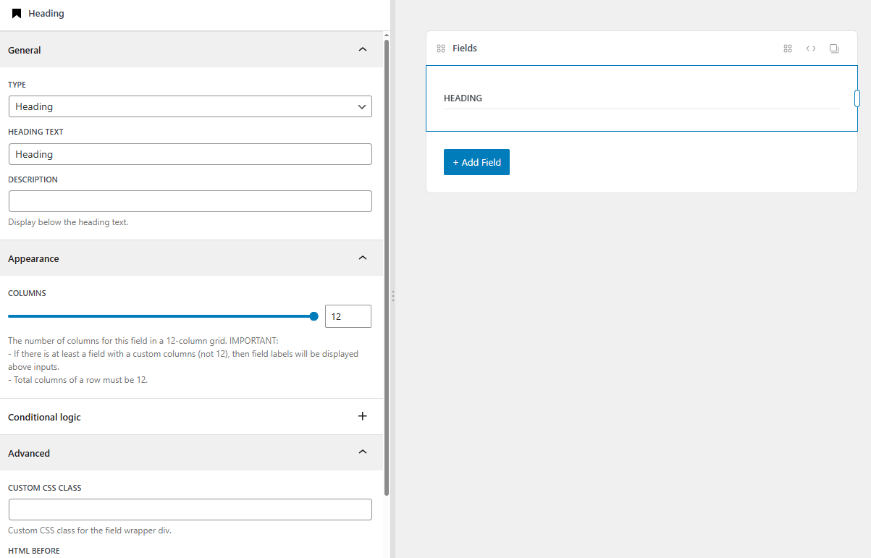871x558 pixels.
Task: Click the Description input field
Action: coord(190,201)
